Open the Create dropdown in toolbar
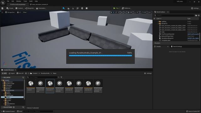201x113 pixels. tap(10, 8)
